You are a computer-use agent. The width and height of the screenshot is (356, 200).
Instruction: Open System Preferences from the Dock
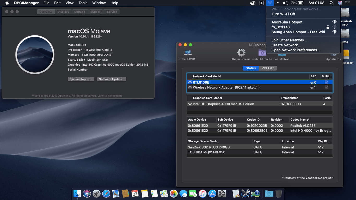pyautogui.click(x=222, y=193)
